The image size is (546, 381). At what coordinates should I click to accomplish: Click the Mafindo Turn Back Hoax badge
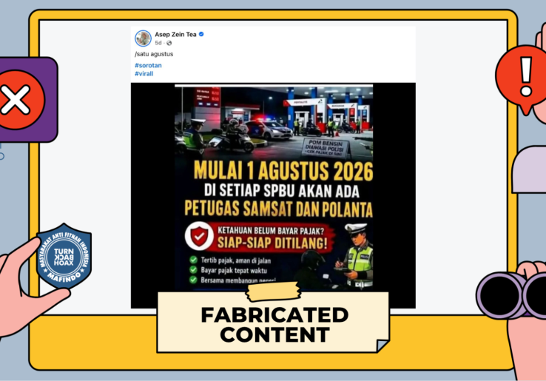[x=64, y=256]
